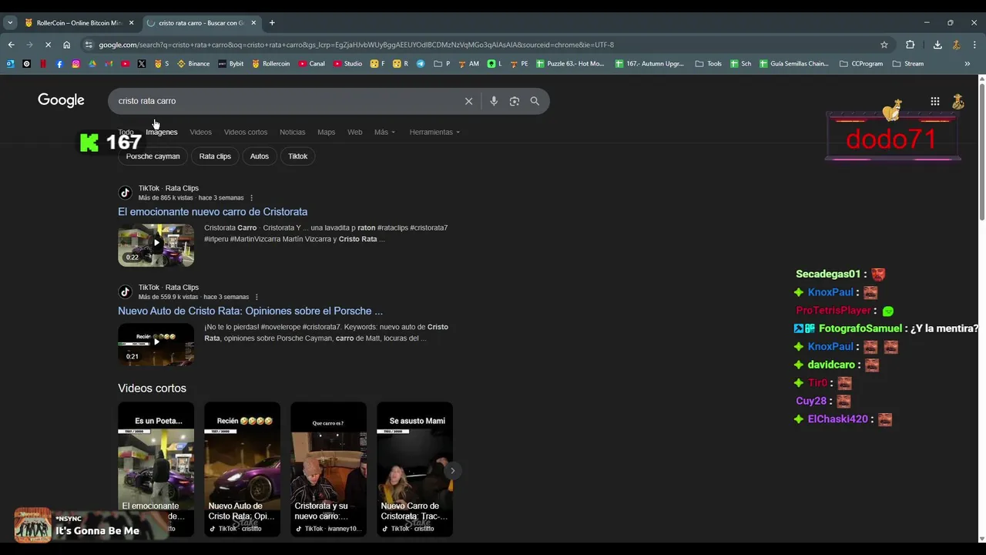
Task: Go back to the previous page
Action: (11, 45)
